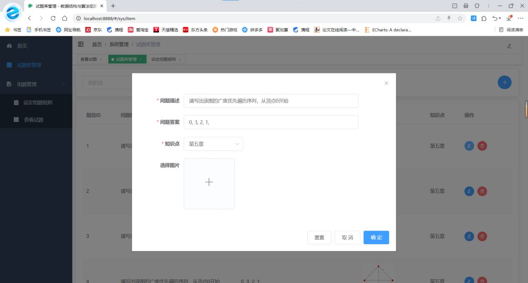Click the browser home icon
The image size is (528, 283).
click(65, 18)
